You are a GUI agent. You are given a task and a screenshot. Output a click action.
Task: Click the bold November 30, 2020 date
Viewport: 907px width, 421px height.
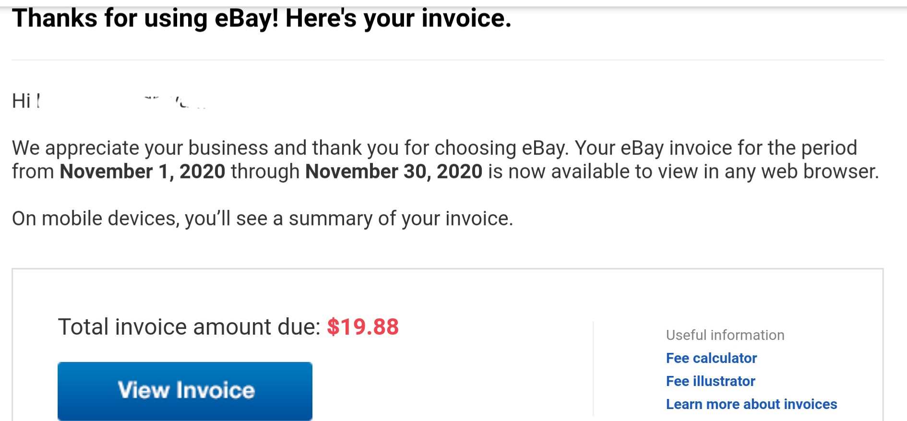pyautogui.click(x=394, y=172)
